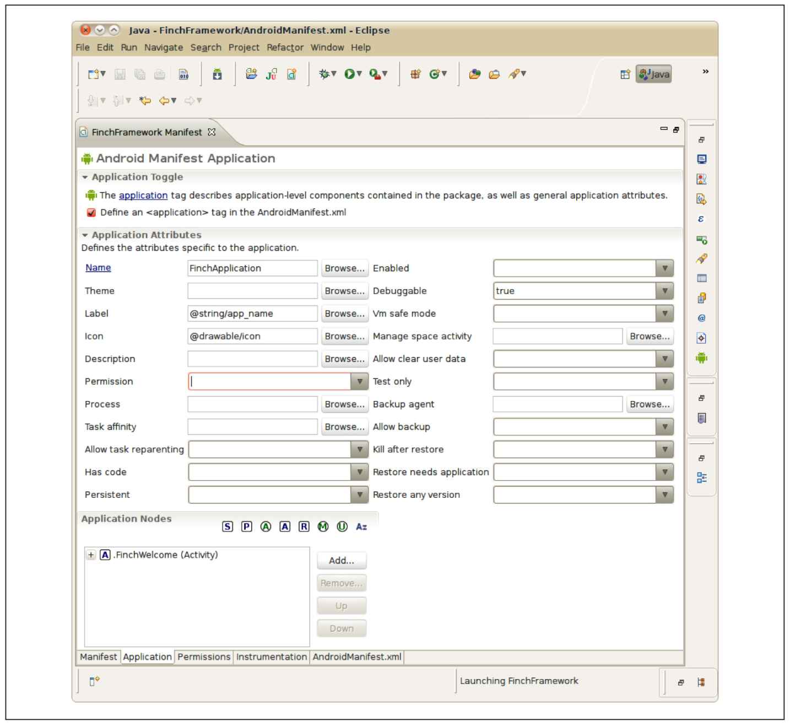Follow the application hyperlink
The image size is (790, 727).
[x=143, y=196]
